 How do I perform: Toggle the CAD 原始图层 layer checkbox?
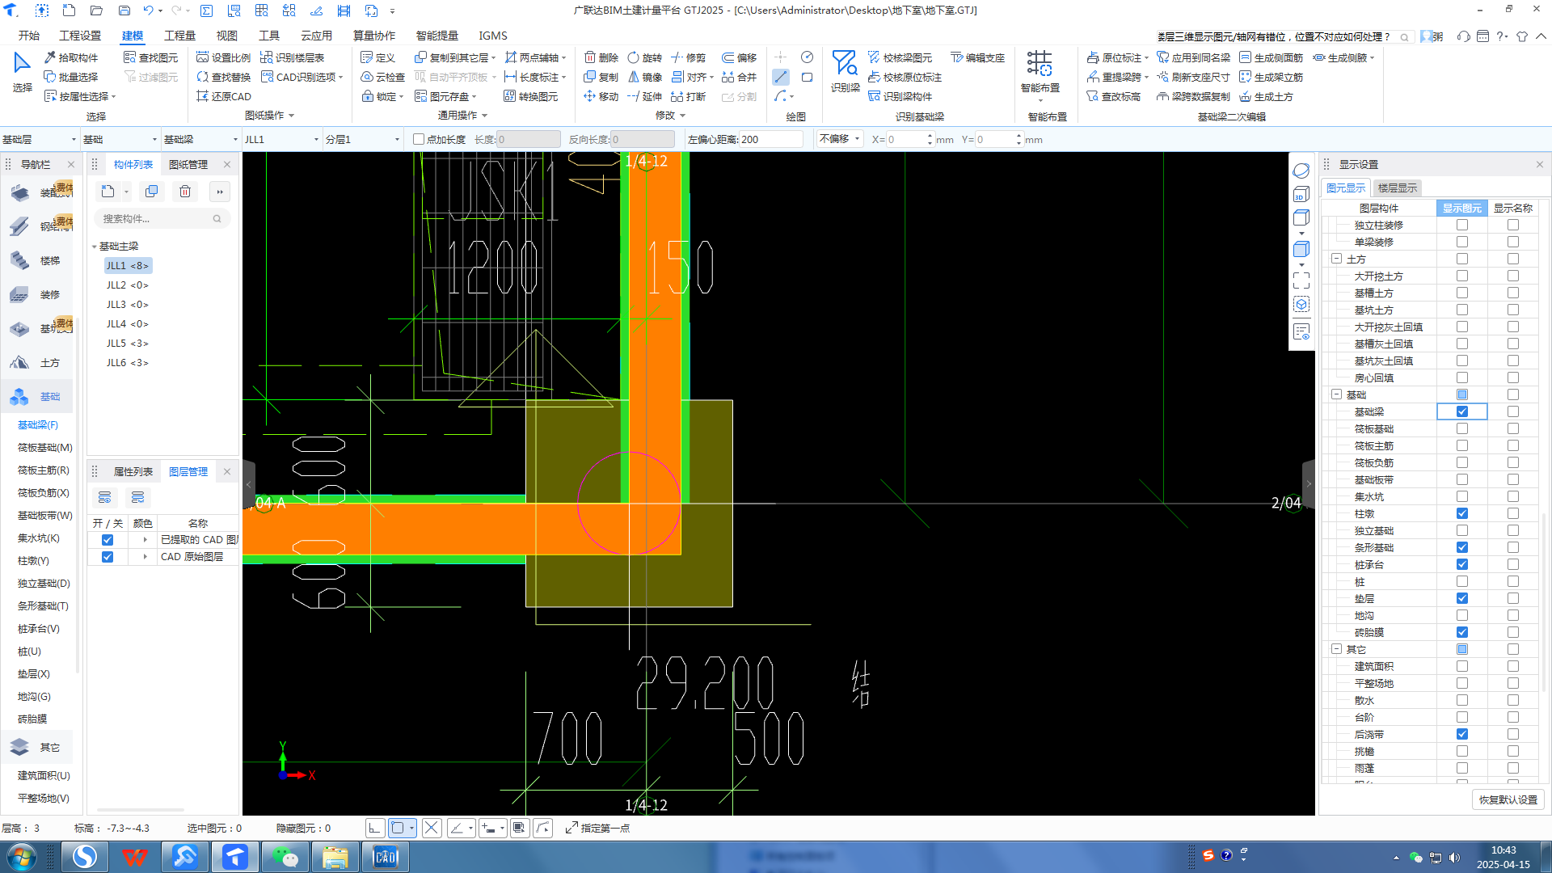pyautogui.click(x=108, y=557)
